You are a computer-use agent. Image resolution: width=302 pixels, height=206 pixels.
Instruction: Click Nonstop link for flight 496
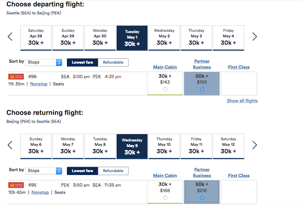[x=39, y=84]
